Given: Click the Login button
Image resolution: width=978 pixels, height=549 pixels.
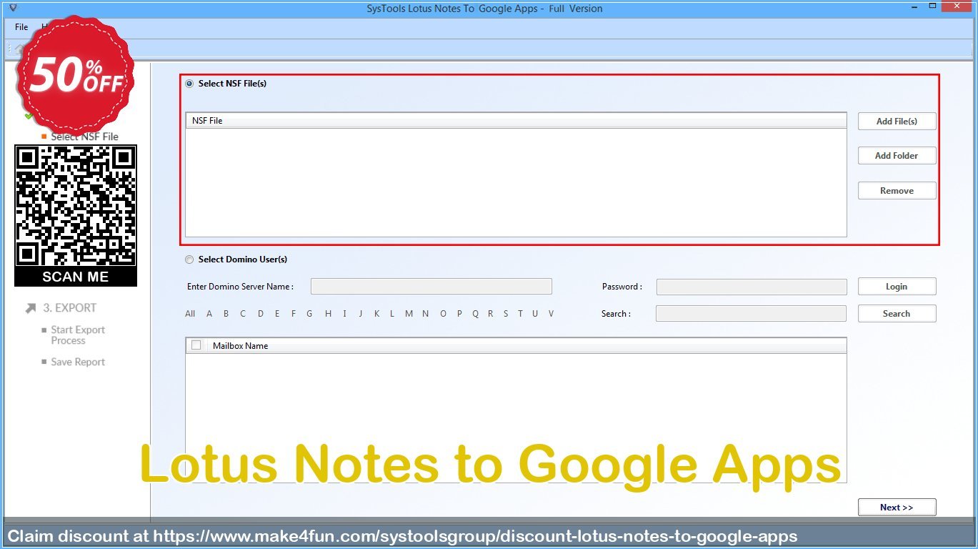Looking at the screenshot, I should pos(897,287).
